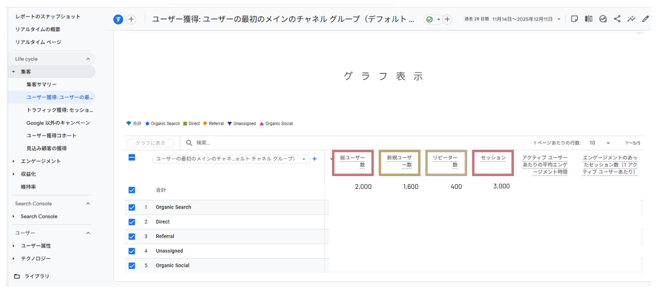This screenshot has width=657, height=289.
Task: Open the Insights sparkline icon
Action: pos(631,19)
